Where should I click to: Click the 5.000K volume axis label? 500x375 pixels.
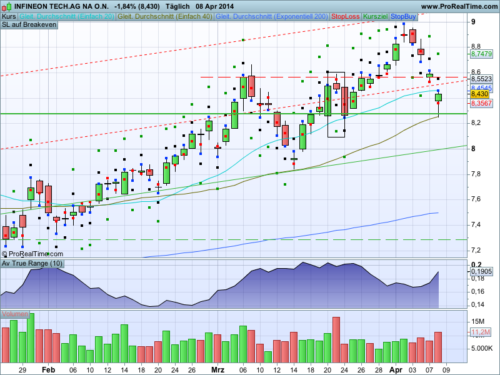[x=482, y=348]
